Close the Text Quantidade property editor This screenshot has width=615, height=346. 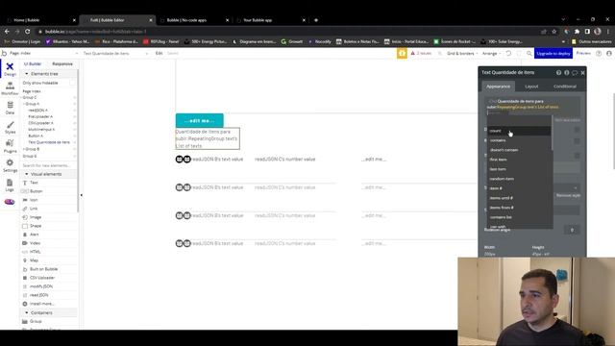tap(583, 73)
